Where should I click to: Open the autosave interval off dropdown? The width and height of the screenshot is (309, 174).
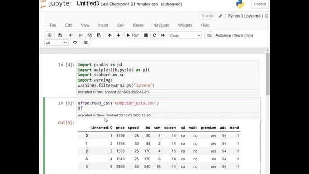pyautogui.click(x=56, y=43)
